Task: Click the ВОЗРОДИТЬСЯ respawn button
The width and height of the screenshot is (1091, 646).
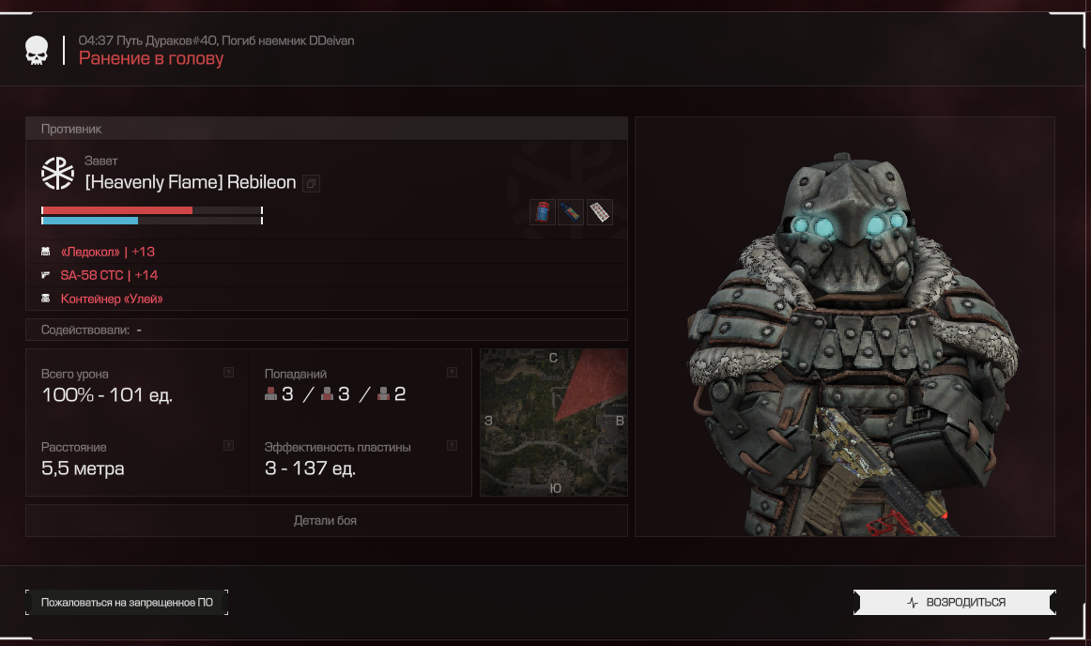Action: [955, 603]
